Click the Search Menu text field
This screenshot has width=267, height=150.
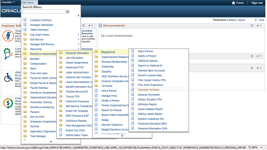pos(44,12)
